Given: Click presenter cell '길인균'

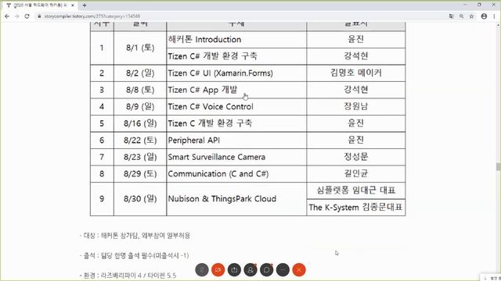Looking at the screenshot, I should click(356, 173).
